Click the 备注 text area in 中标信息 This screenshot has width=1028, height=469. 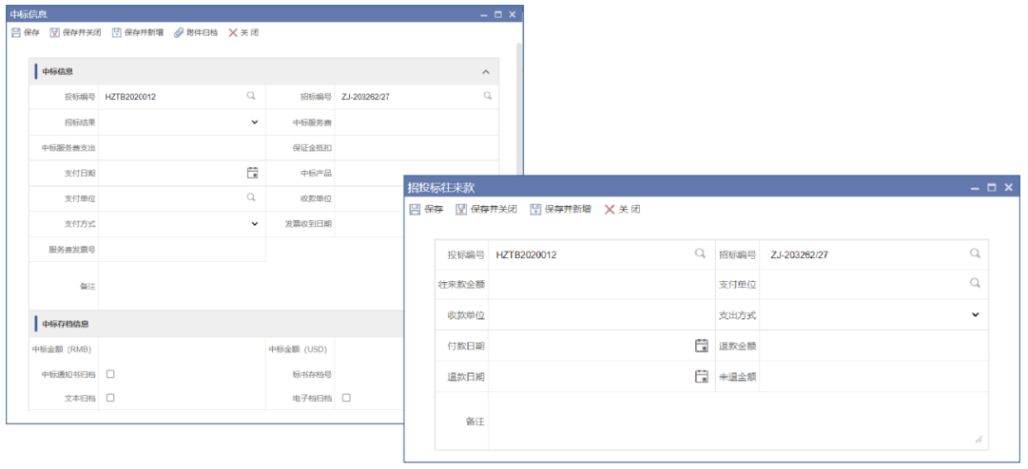click(x=250, y=286)
